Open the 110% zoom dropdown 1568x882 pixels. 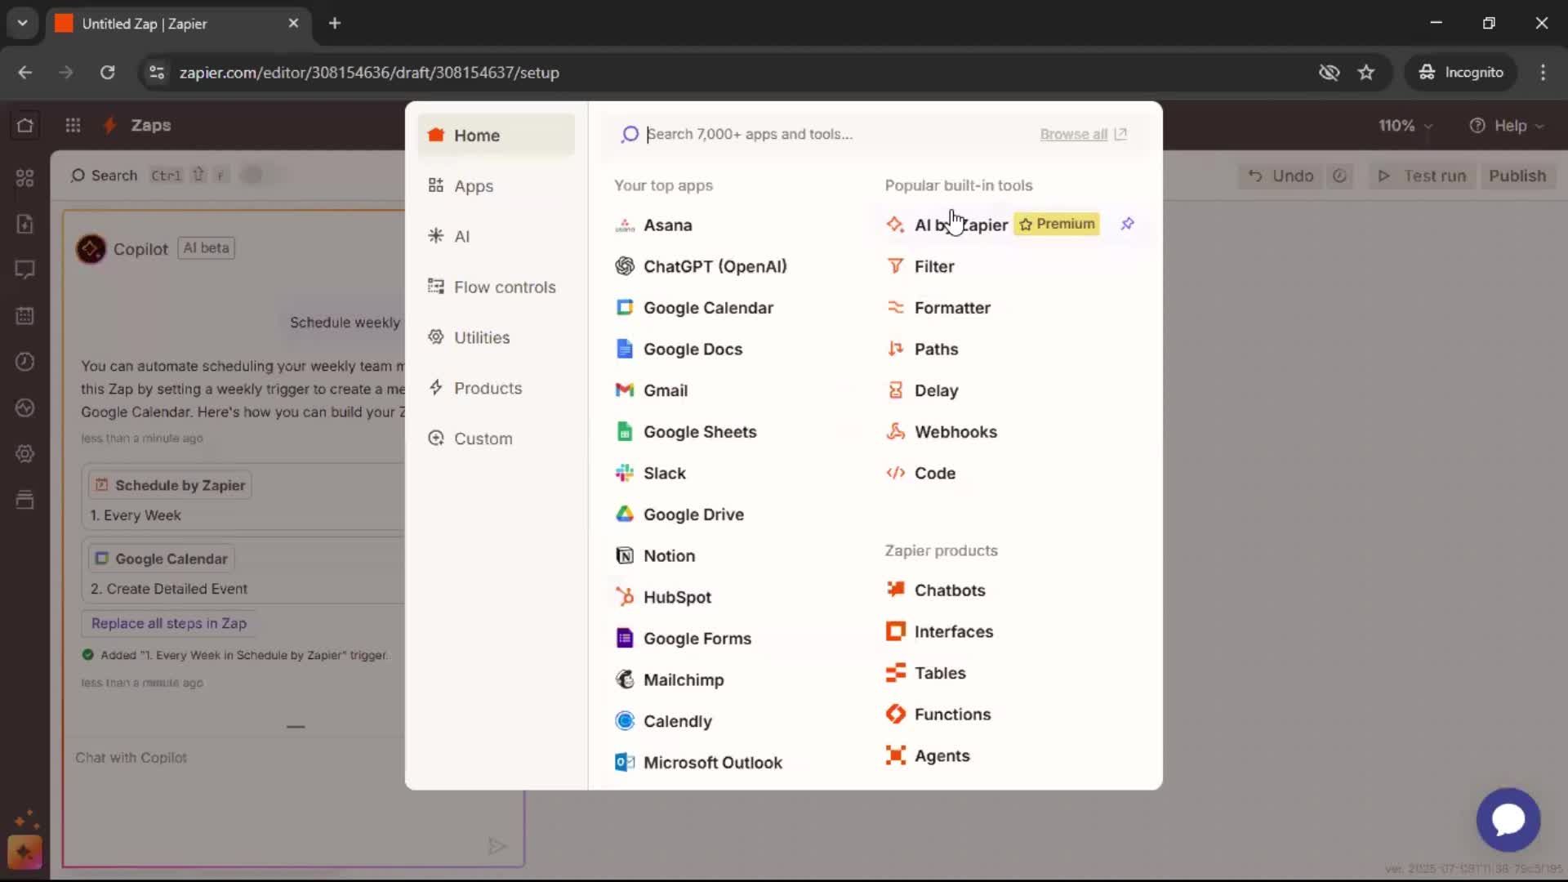[x=1405, y=126]
